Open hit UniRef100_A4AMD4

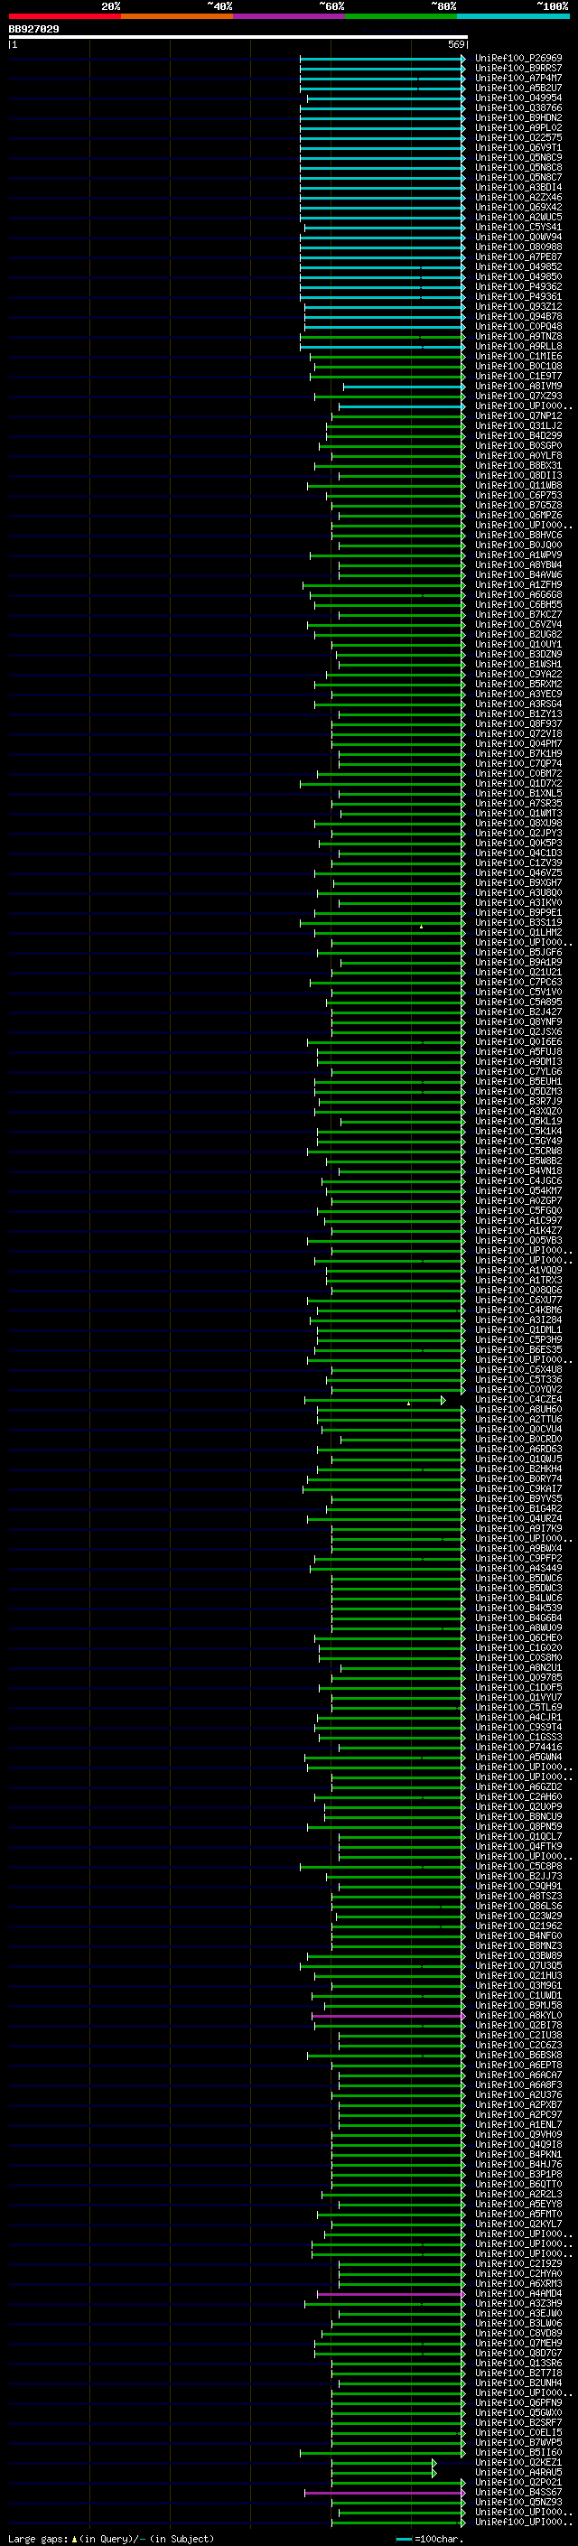click(518, 2293)
